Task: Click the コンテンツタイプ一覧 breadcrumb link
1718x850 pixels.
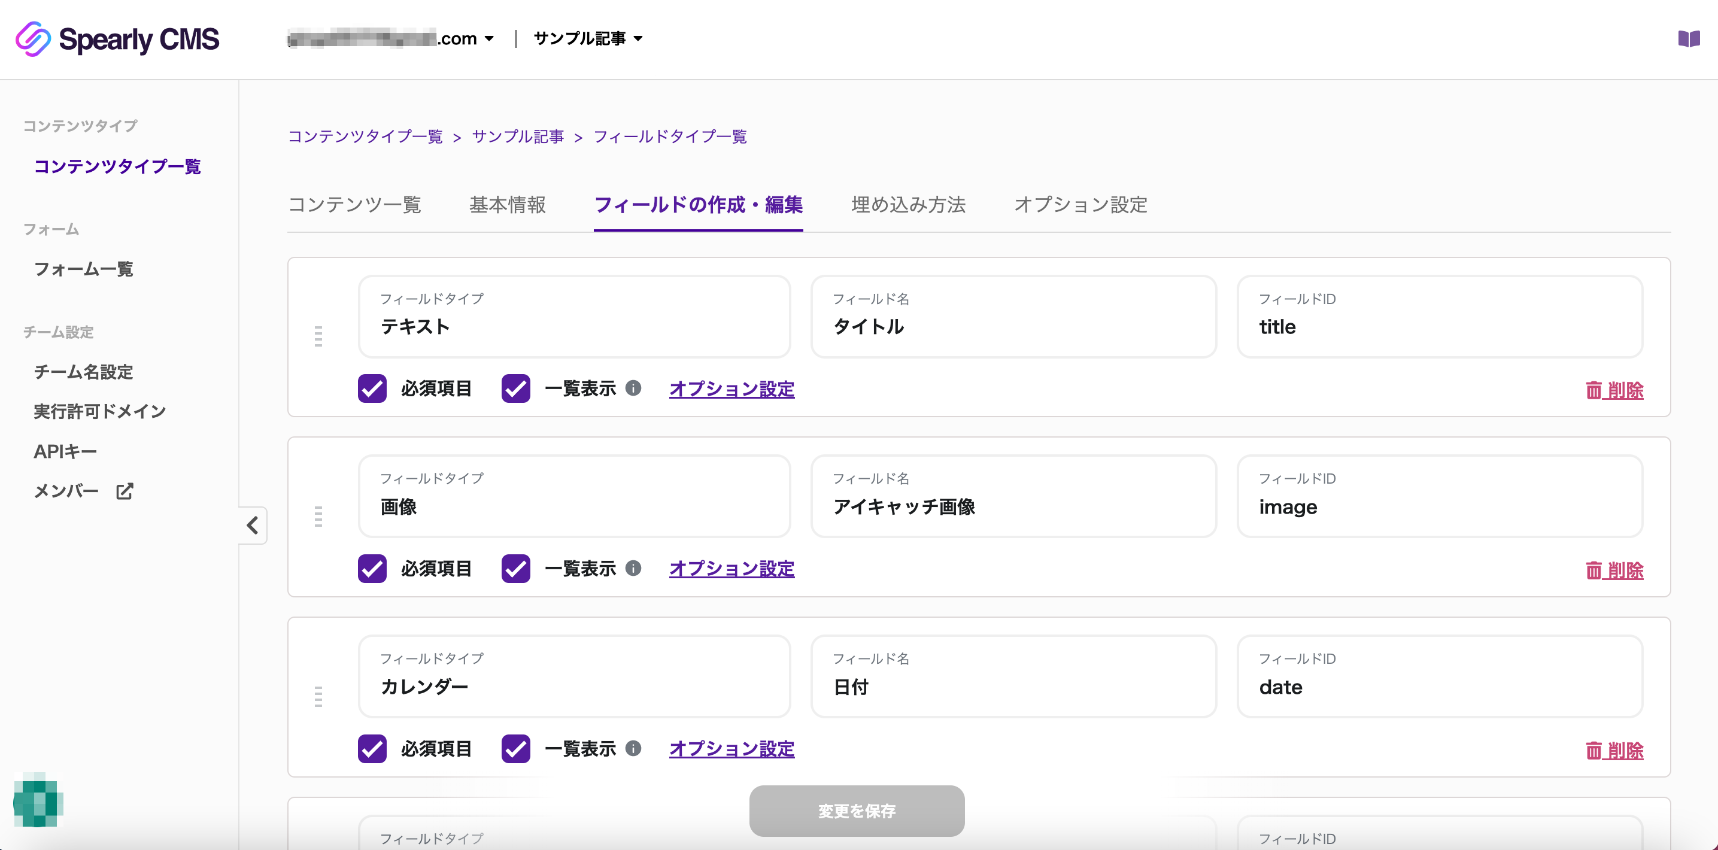Action: pos(365,136)
